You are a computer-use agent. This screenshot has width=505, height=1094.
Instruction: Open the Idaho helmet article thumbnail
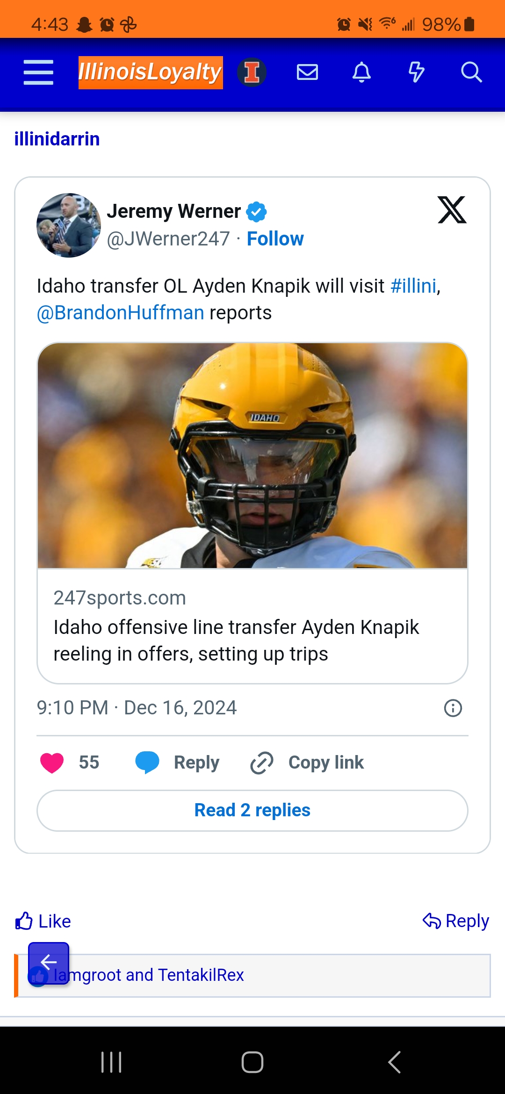point(252,456)
